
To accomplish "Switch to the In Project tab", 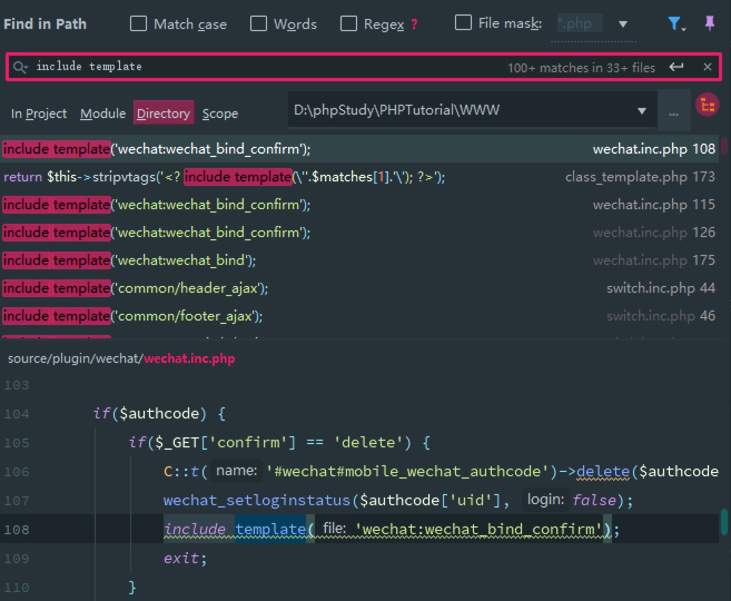I will coord(39,114).
